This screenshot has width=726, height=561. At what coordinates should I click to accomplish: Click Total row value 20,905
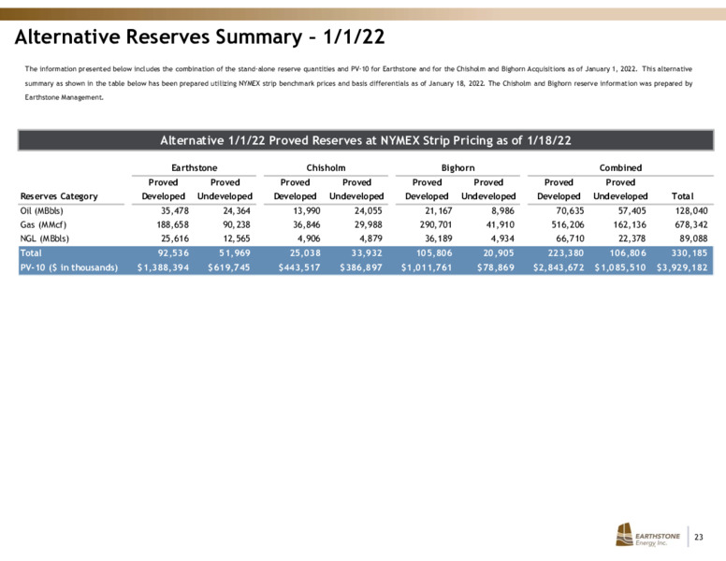pos(499,253)
